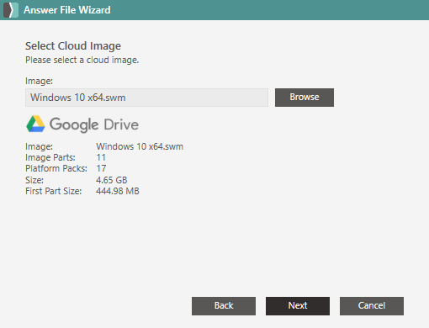Go to the previous step with Back
This screenshot has width=429, height=328.
[224, 306]
